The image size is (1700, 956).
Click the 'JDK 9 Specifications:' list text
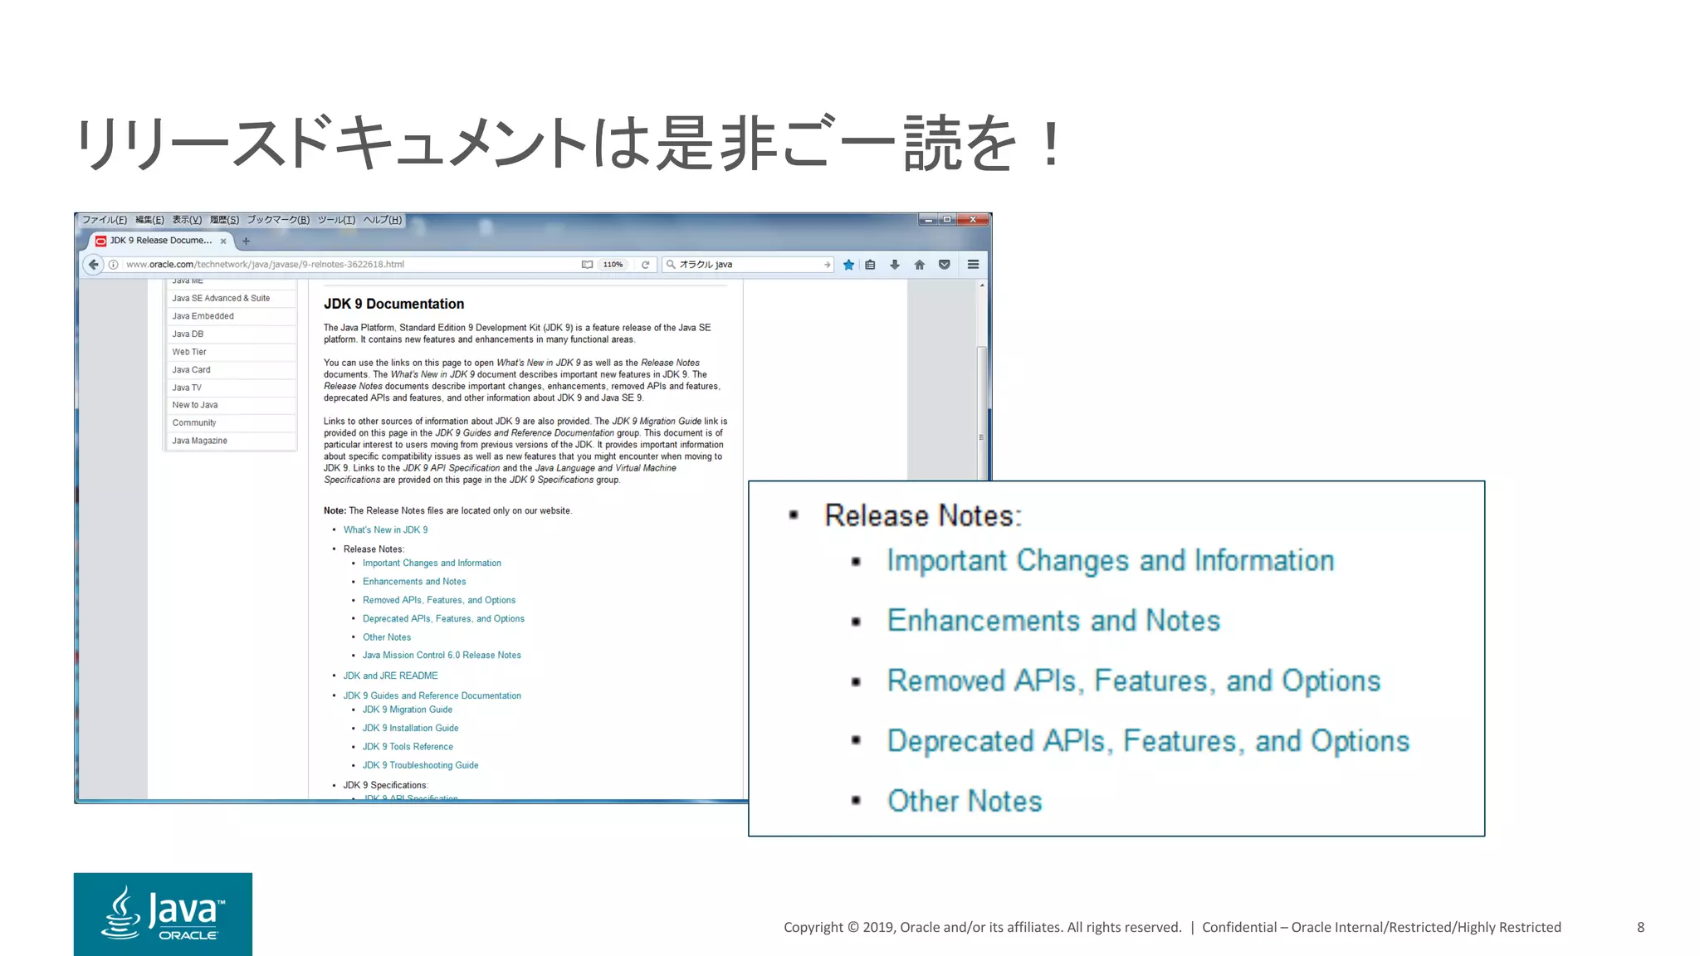[386, 785]
